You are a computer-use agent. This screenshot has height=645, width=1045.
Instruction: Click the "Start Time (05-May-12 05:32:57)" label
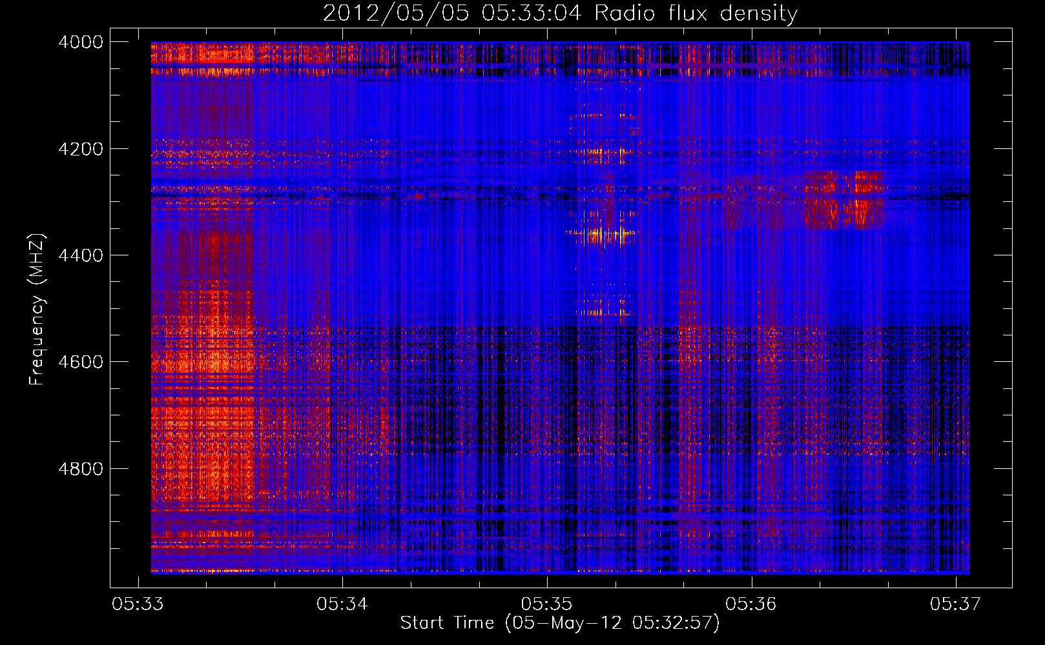click(559, 623)
